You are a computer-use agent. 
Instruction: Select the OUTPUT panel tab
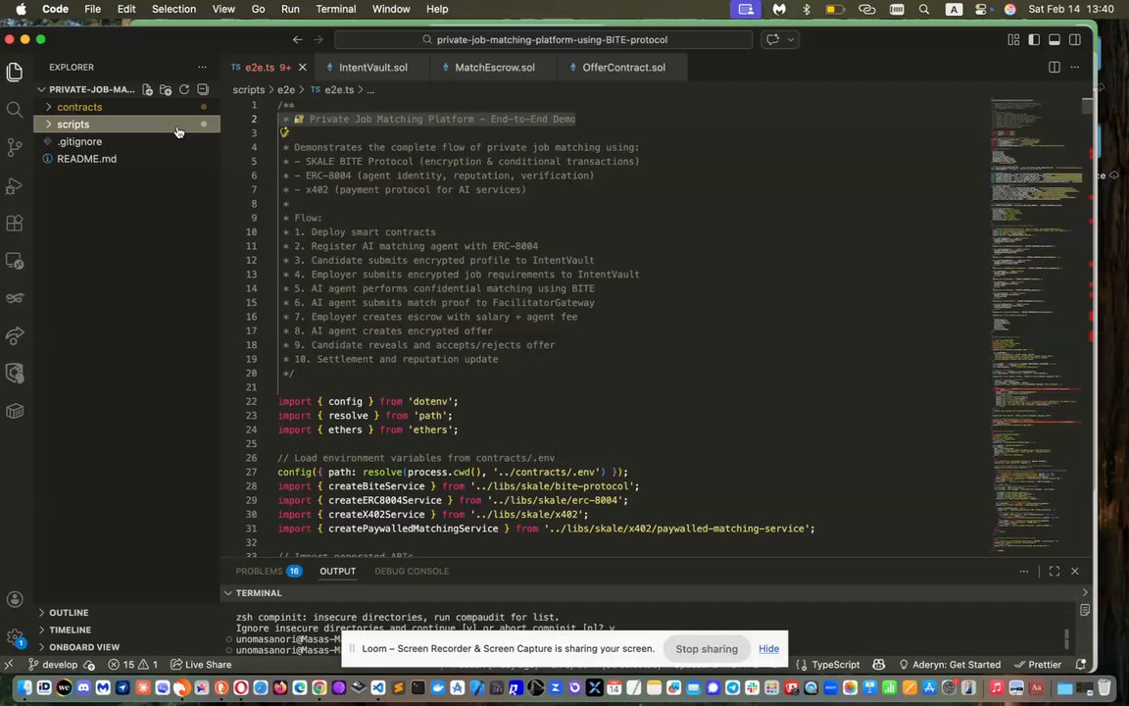tap(338, 571)
